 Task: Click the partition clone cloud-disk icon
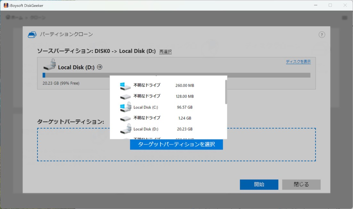pos(32,35)
